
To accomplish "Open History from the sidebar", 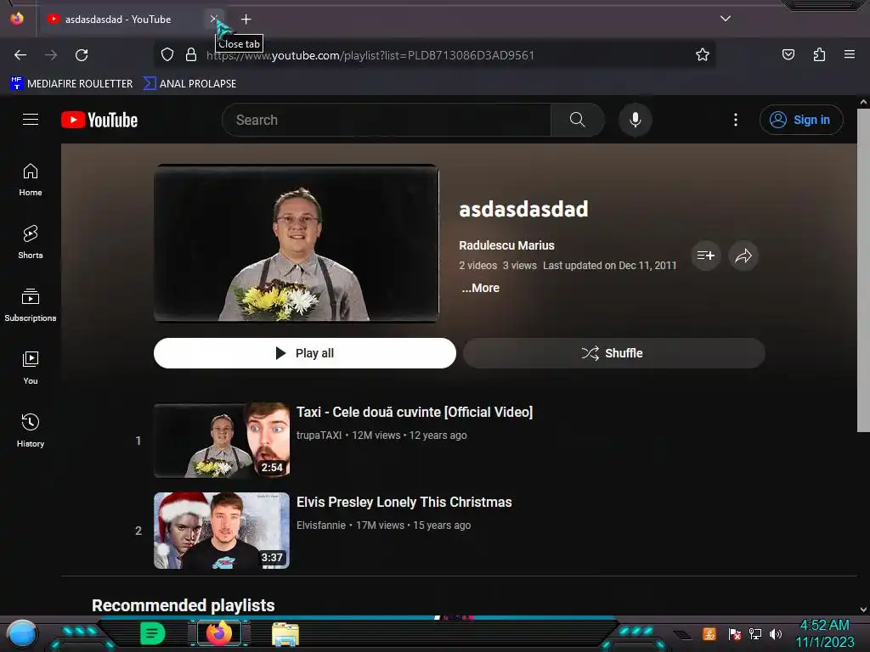I will point(31,430).
